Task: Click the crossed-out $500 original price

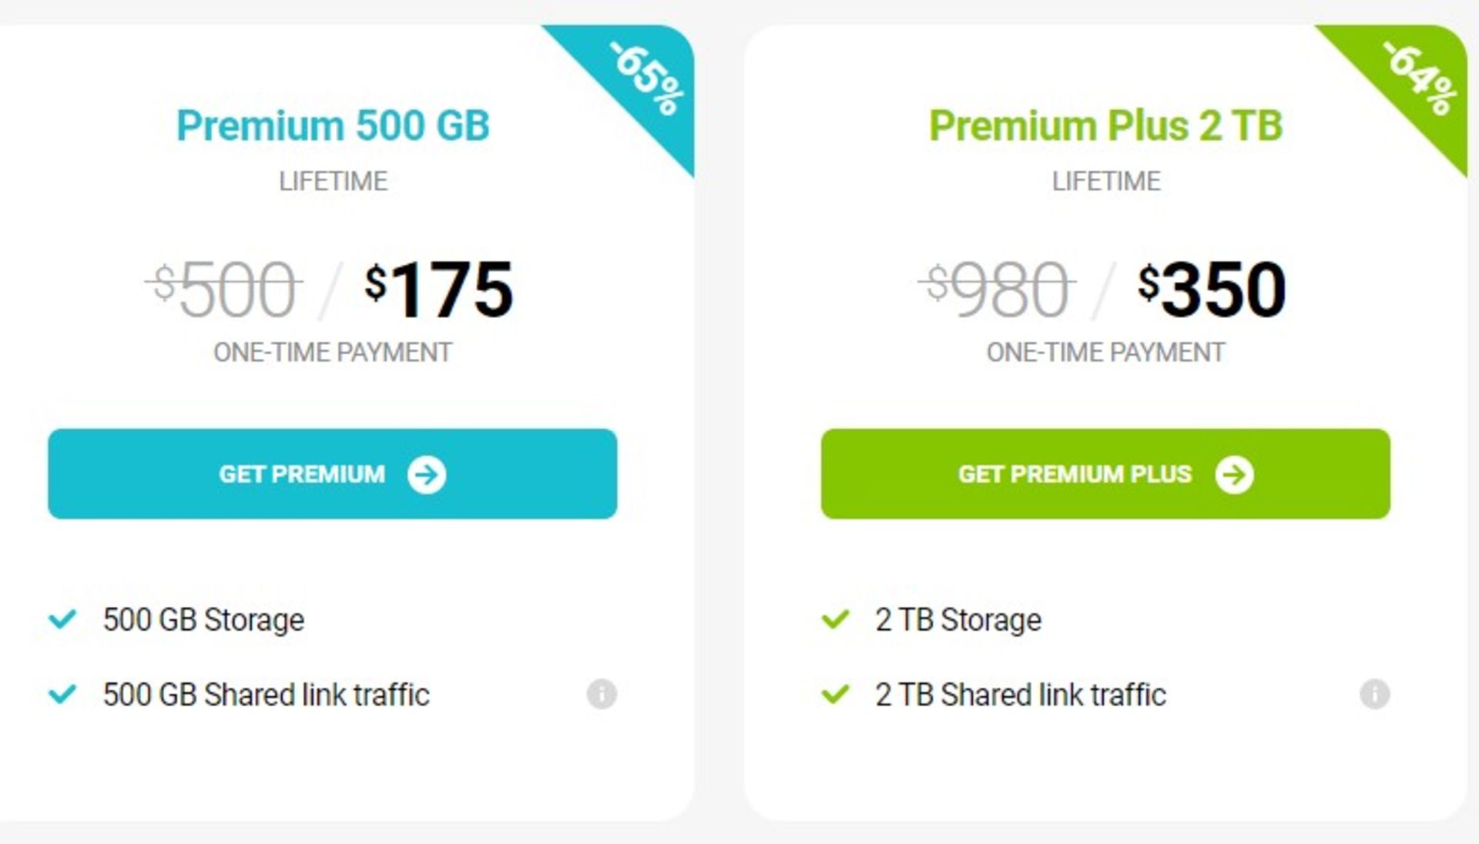Action: (223, 289)
